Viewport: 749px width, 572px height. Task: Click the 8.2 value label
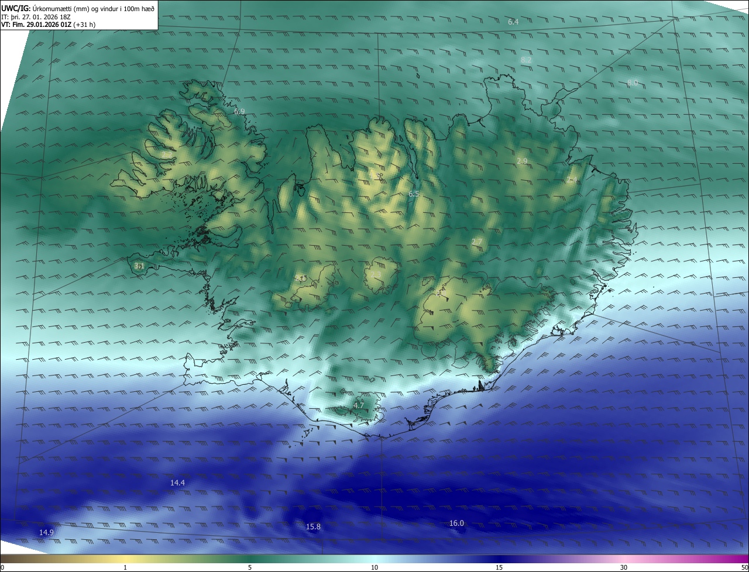(526, 60)
